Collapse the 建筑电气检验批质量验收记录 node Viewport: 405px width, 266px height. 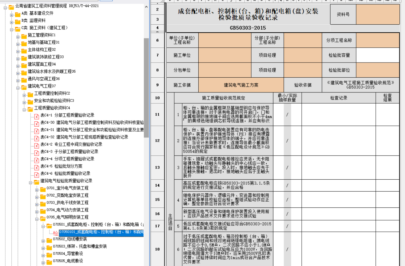point(31,183)
